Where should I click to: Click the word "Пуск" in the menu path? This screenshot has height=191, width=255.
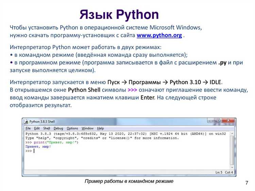click(x=114, y=82)
